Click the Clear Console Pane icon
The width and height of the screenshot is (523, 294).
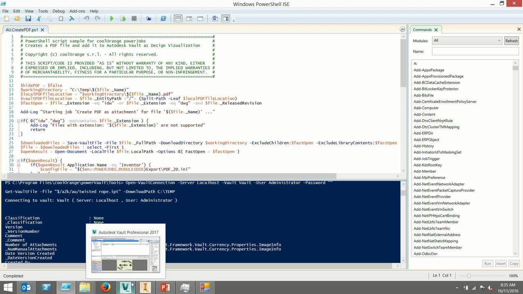(72, 19)
